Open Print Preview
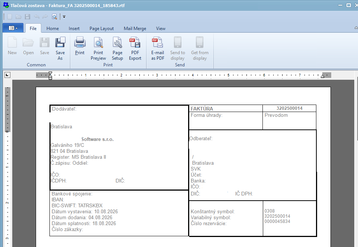 [99, 49]
